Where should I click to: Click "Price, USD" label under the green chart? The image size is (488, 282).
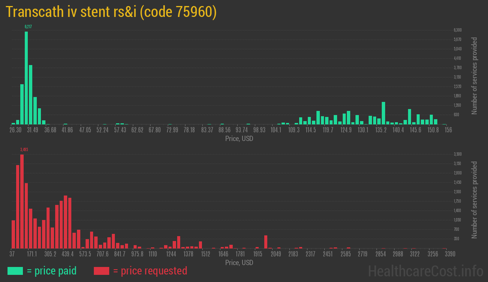pyautogui.click(x=239, y=139)
